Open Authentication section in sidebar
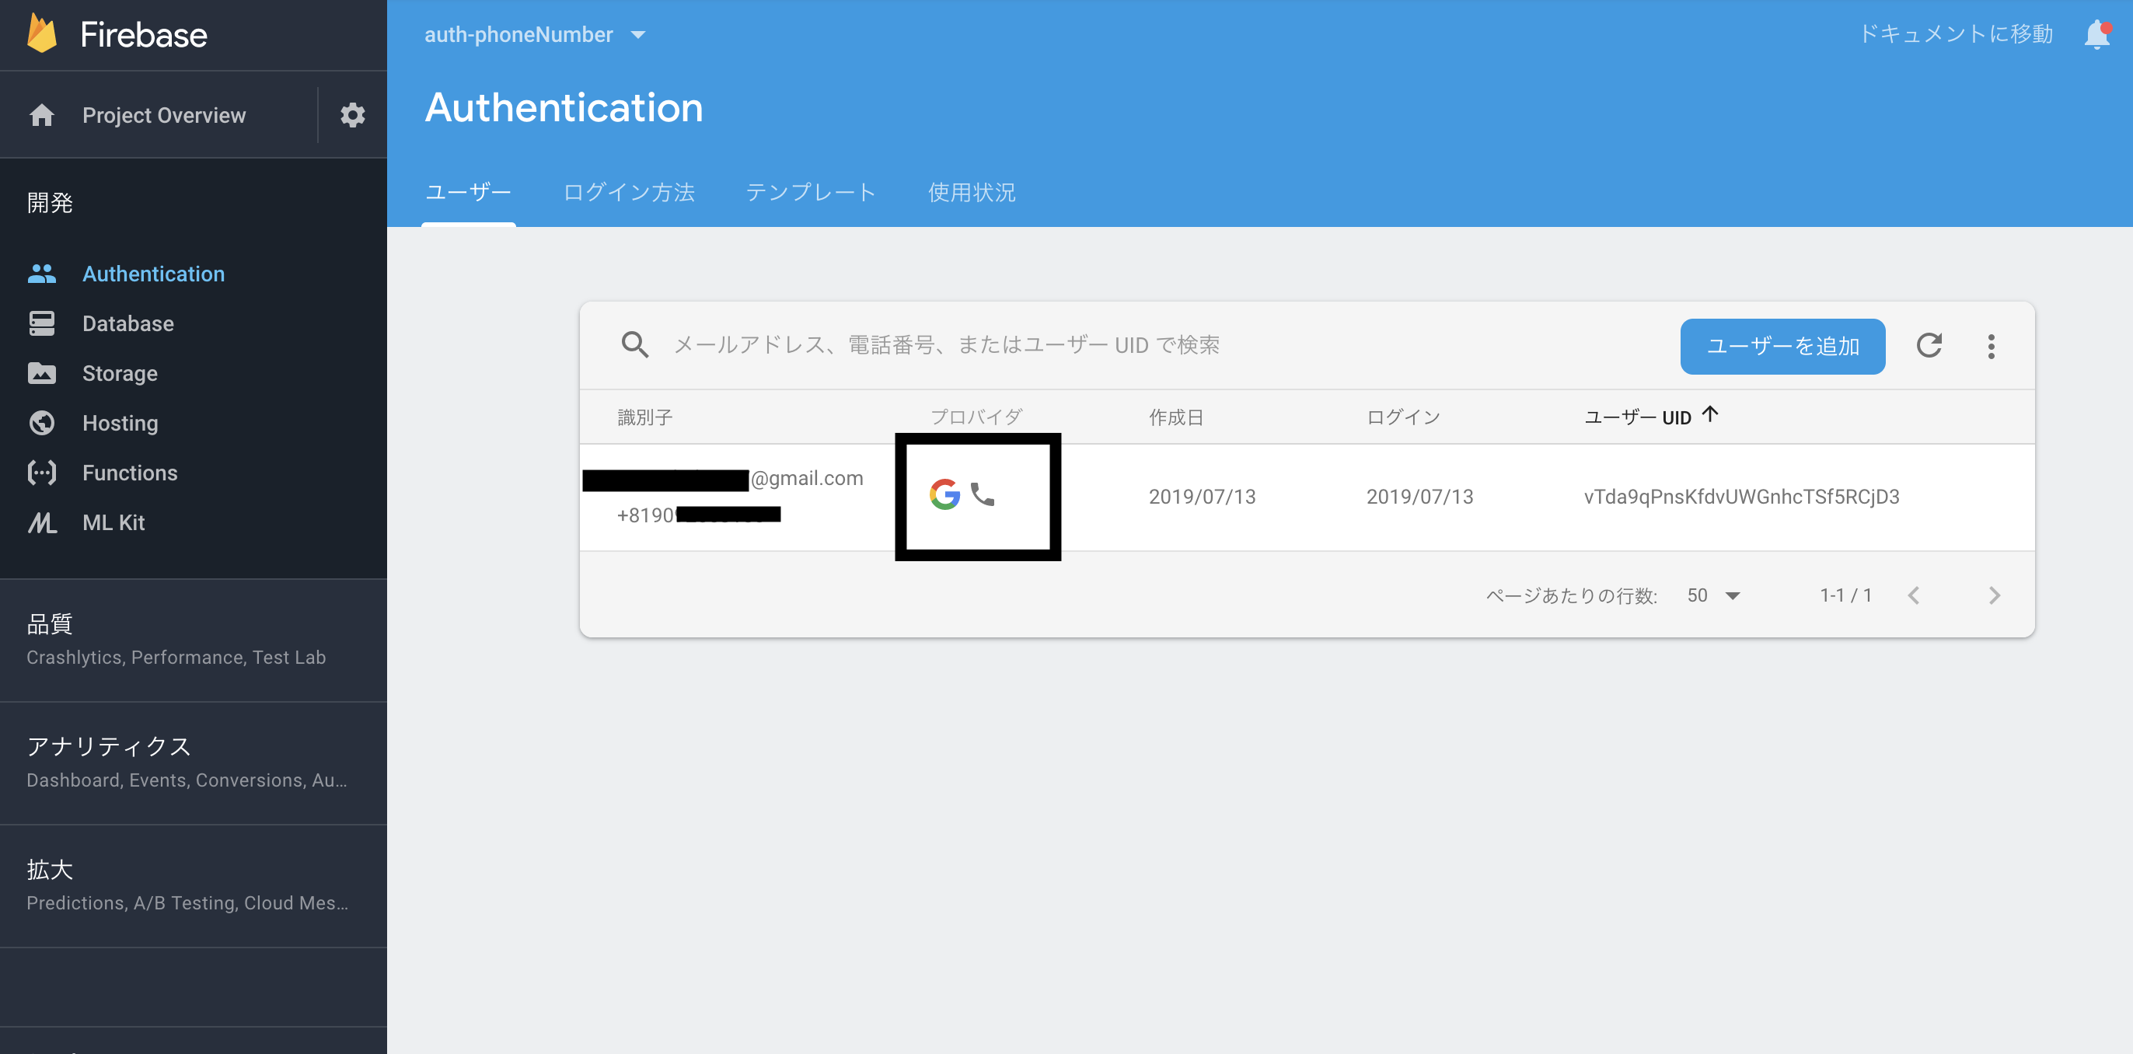 pyautogui.click(x=153, y=274)
